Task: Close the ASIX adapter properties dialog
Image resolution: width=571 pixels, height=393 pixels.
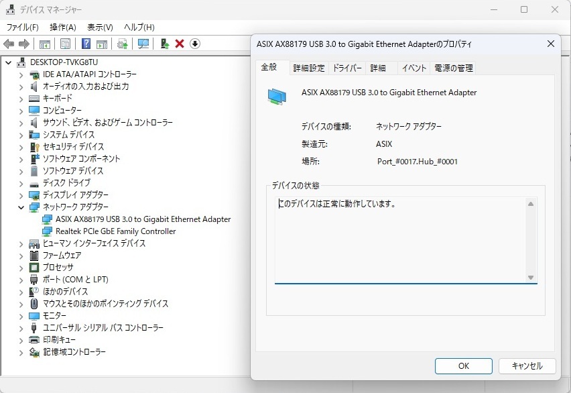Action: (x=551, y=44)
